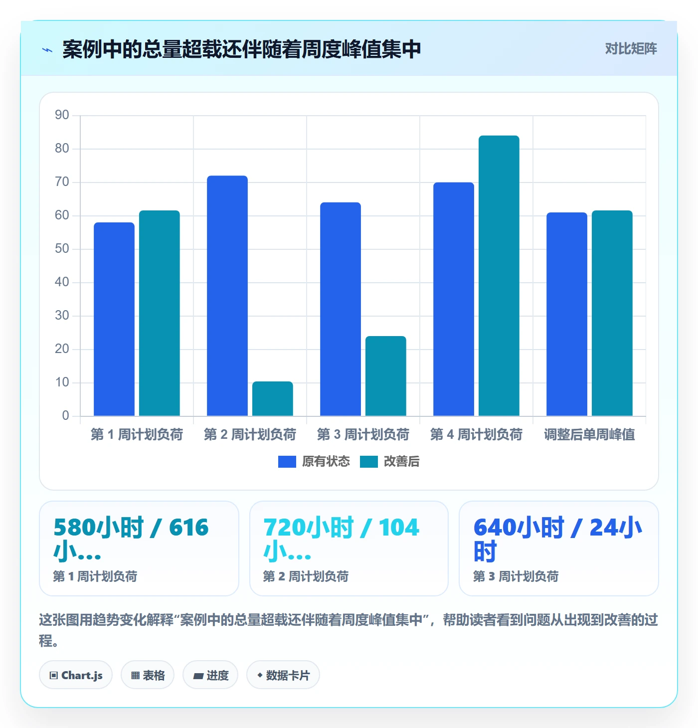This screenshot has width=698, height=728.
Task: Click the teal bar for 调整后单周峰值
Action: [612, 313]
